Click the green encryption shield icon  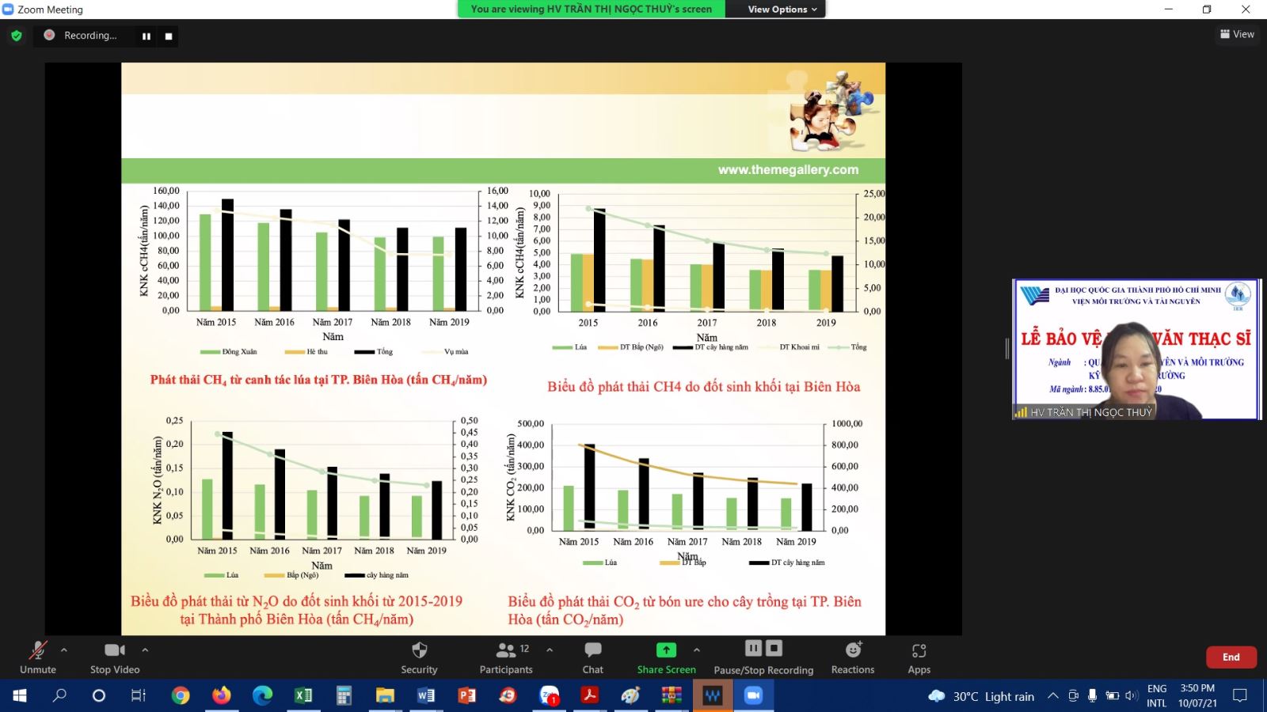click(x=17, y=36)
